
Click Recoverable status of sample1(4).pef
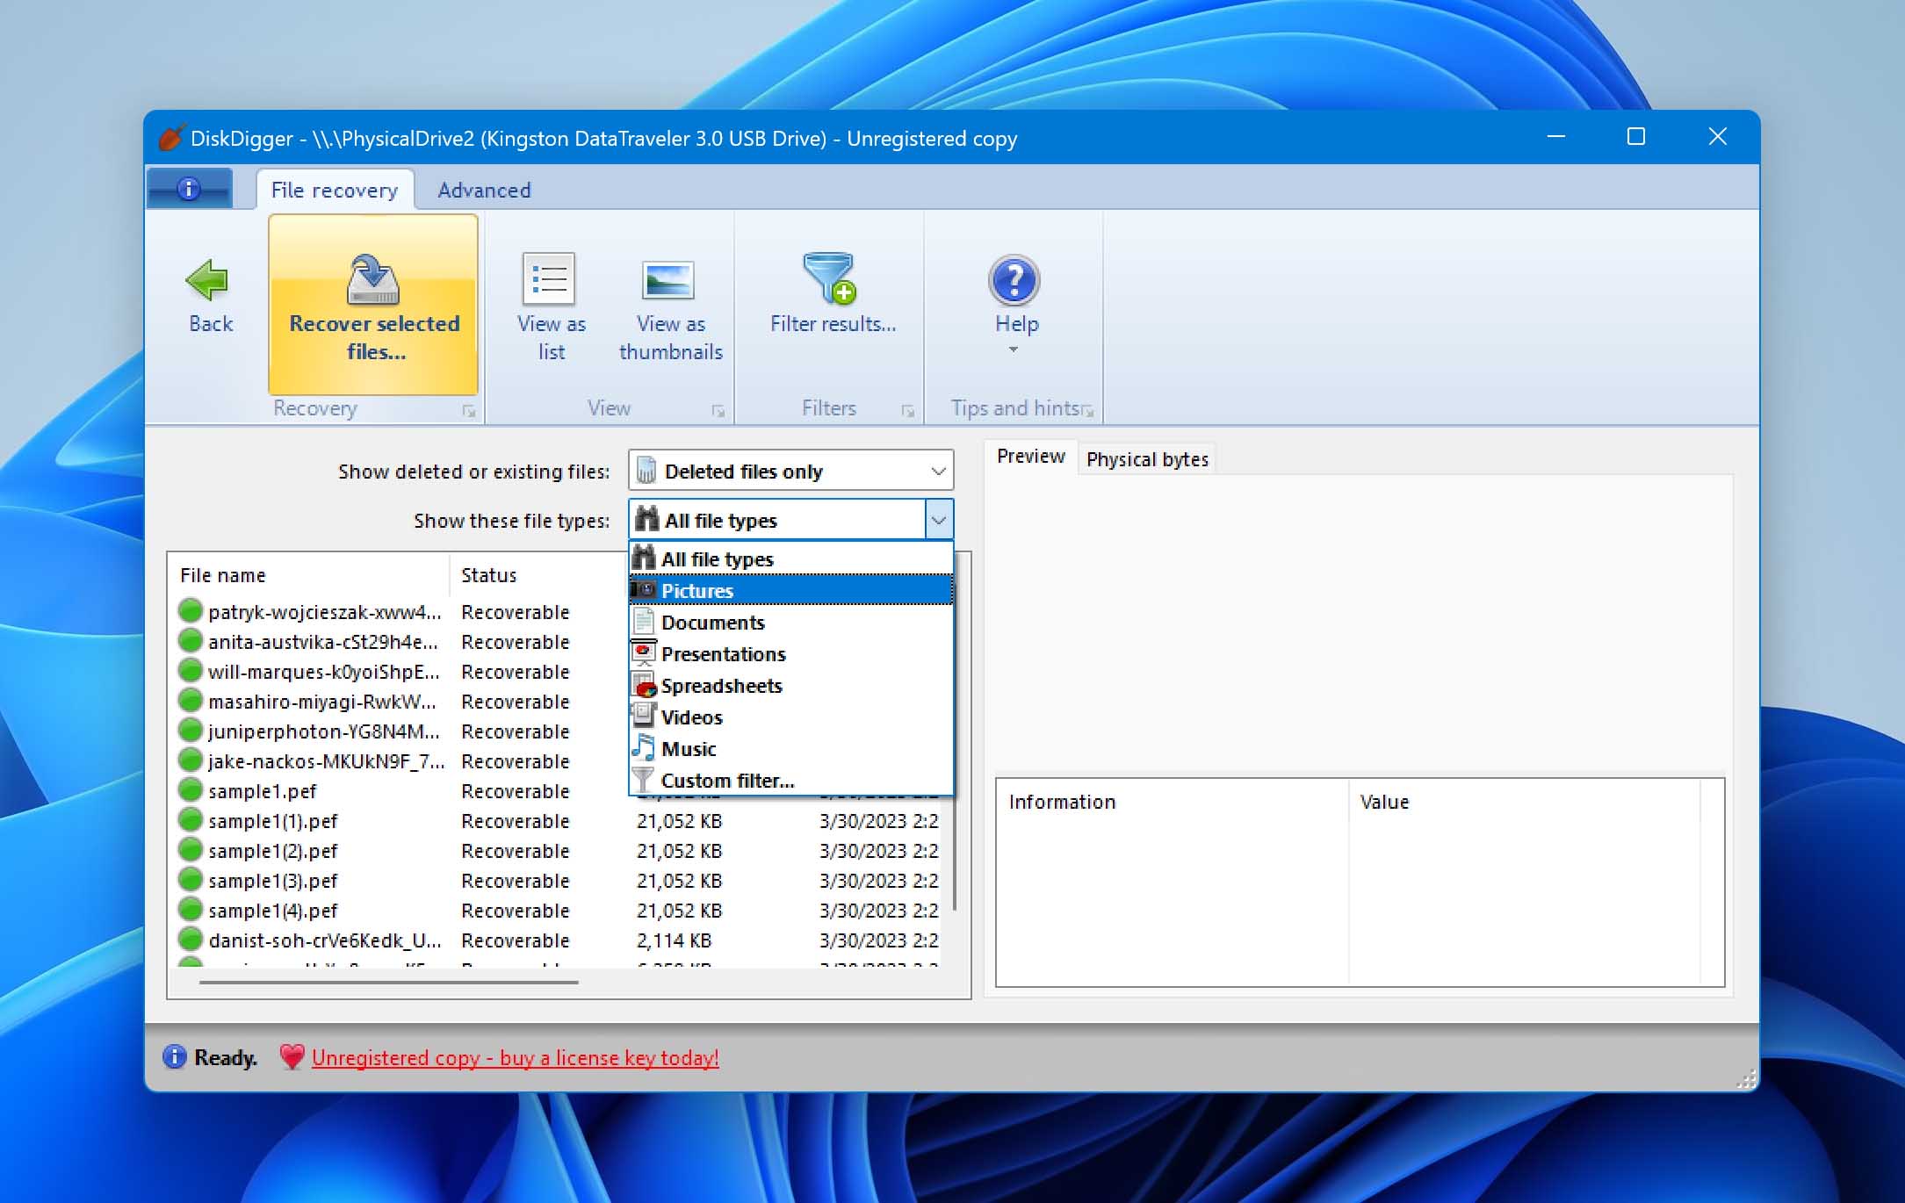(515, 911)
